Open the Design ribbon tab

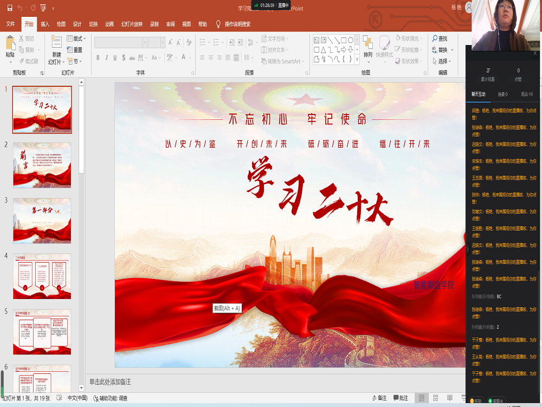(x=77, y=24)
